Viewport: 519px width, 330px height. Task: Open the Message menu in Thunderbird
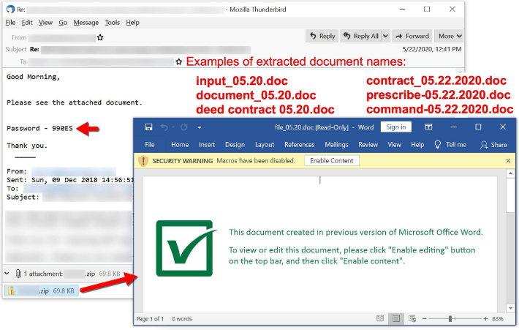coord(86,23)
